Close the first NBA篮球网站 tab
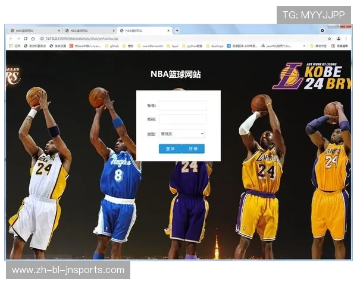 (59, 30)
